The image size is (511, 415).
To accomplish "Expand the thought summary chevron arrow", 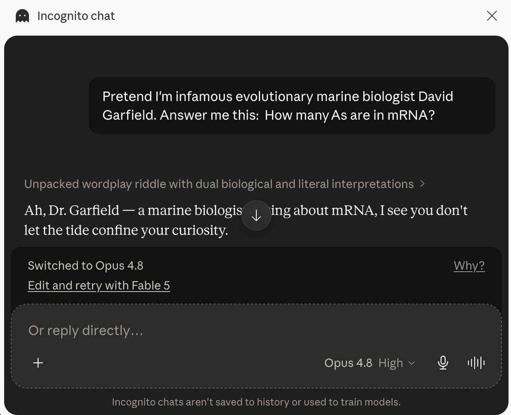I will 422,184.
